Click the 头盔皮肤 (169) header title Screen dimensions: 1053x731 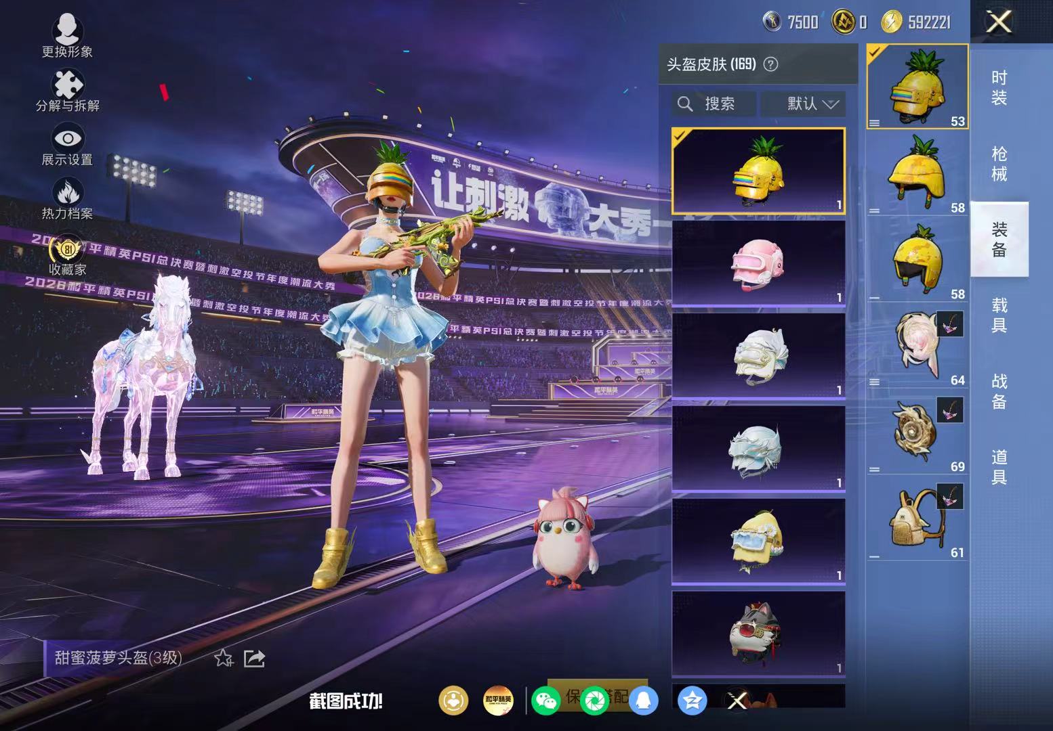[711, 64]
